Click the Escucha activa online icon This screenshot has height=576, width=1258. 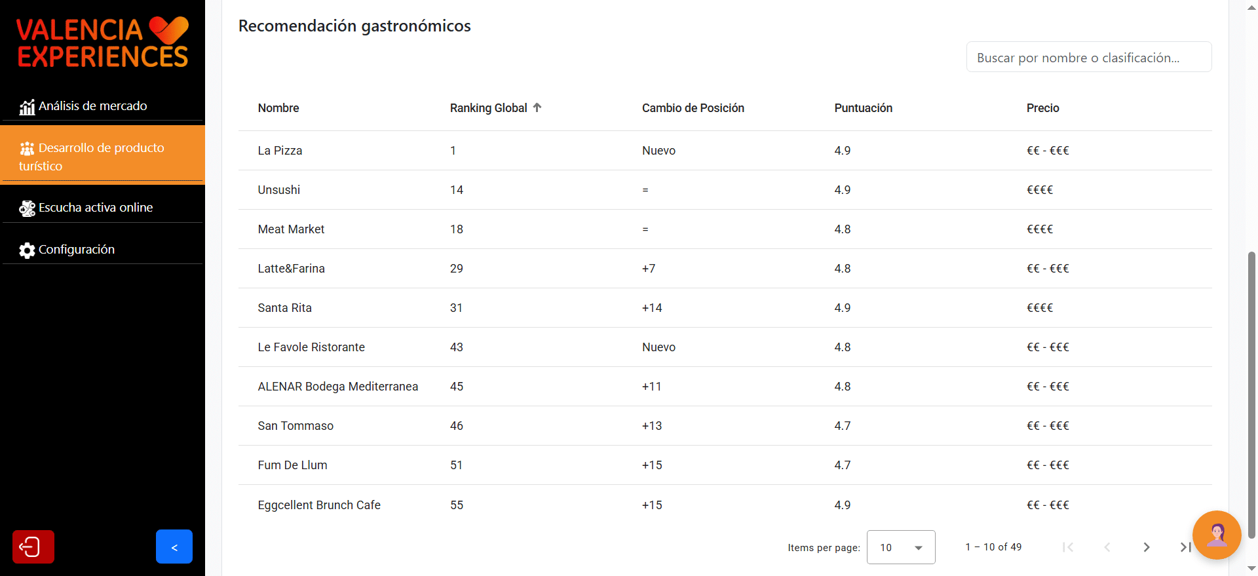coord(27,208)
